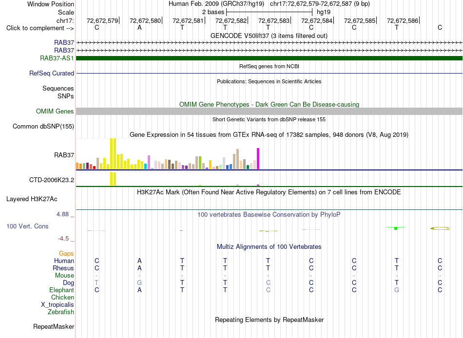463x338 pixels.
Task: Click the GENCODE V50lift37 track title
Action: click(269, 36)
